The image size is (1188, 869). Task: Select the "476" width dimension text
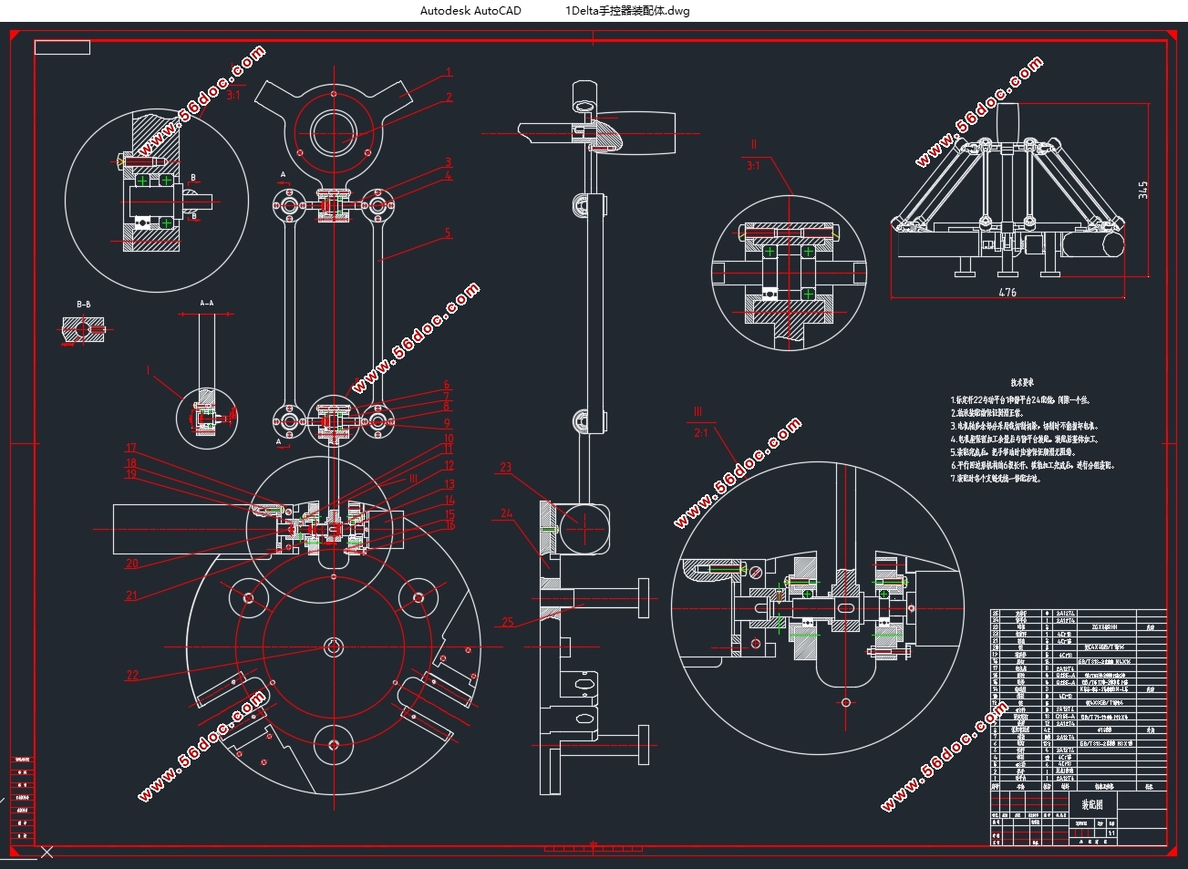coord(1007,293)
